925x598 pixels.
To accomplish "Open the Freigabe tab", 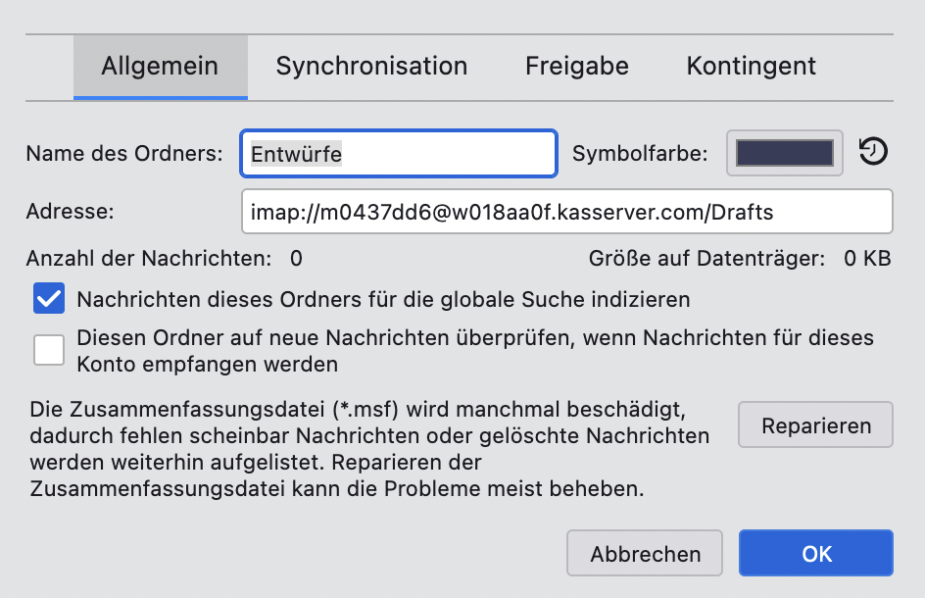I will tap(577, 67).
